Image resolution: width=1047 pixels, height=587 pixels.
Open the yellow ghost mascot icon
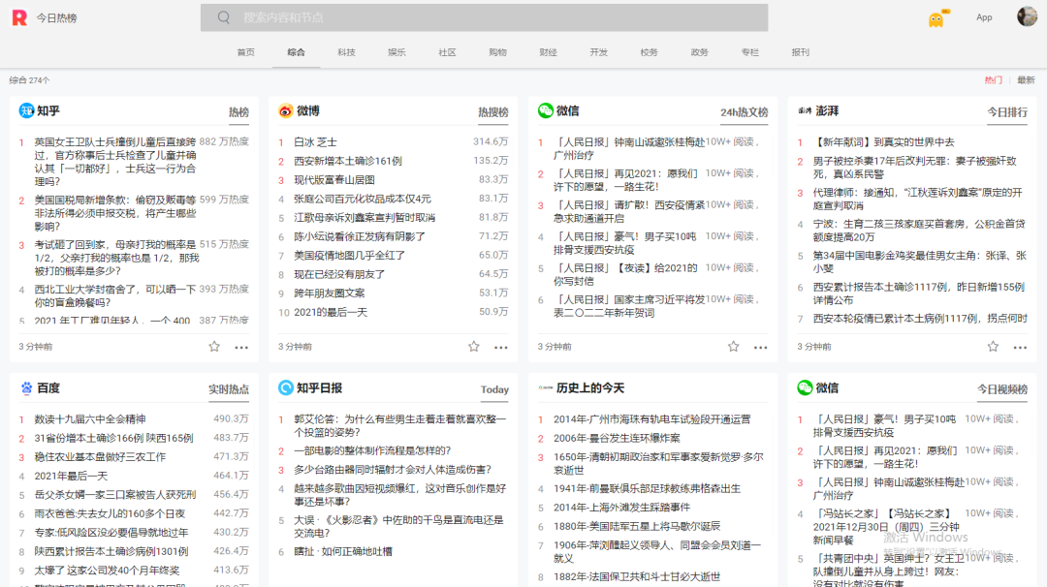[937, 18]
